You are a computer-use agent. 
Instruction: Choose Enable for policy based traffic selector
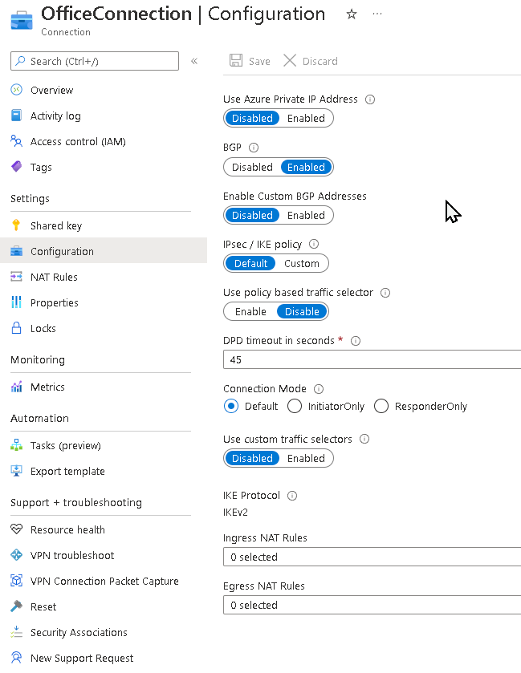[250, 311]
